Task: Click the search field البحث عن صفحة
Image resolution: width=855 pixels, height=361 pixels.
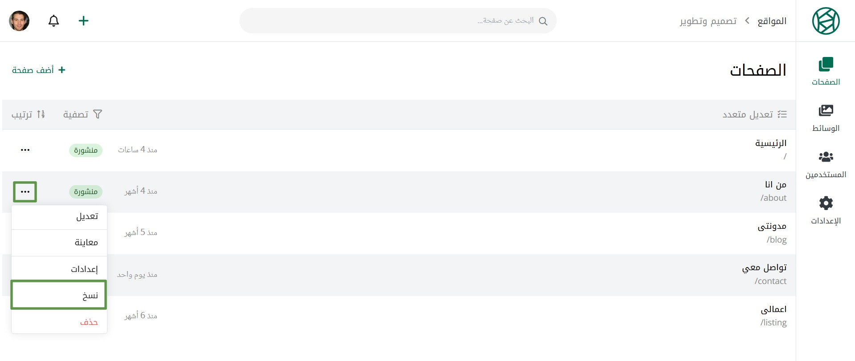Action: click(x=398, y=21)
